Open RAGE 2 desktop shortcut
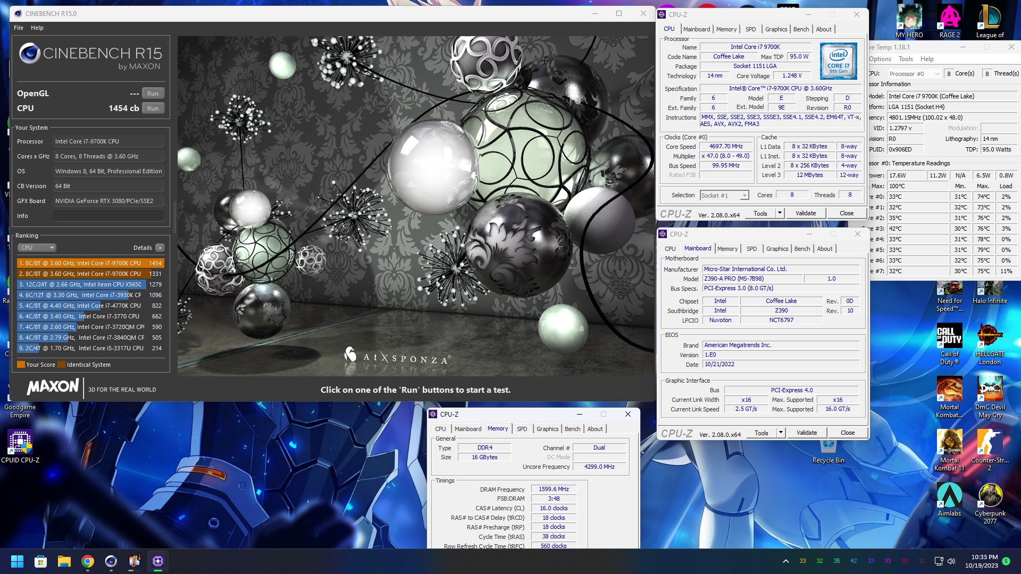This screenshot has height=574, width=1021. click(949, 21)
